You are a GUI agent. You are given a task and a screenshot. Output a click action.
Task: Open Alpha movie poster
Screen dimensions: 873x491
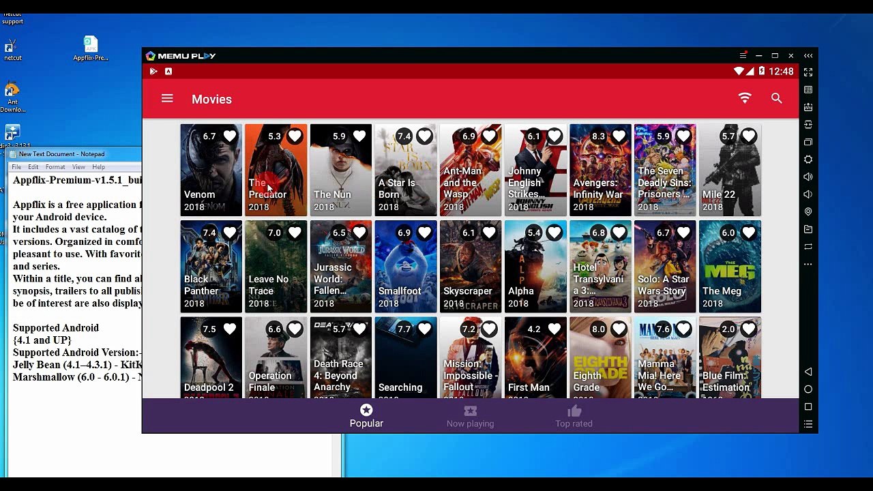[x=535, y=267]
